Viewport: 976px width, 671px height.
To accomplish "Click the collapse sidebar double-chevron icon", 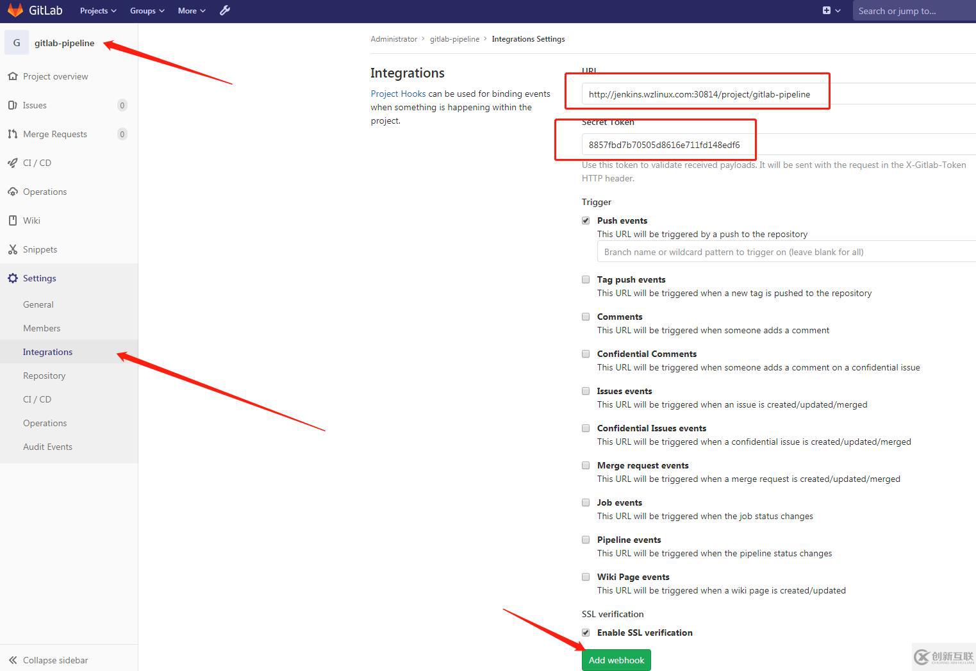I will (x=13, y=660).
